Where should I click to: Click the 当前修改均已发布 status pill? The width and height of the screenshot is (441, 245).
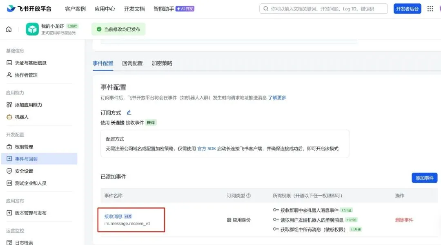coord(118,29)
